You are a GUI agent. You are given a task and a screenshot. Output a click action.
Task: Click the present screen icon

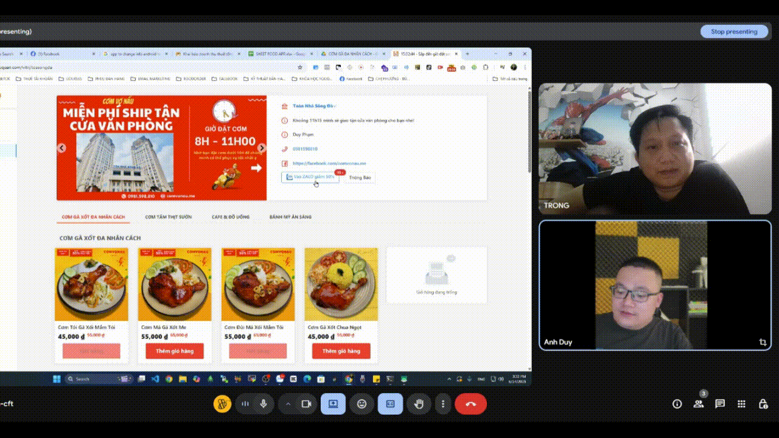[x=333, y=404]
